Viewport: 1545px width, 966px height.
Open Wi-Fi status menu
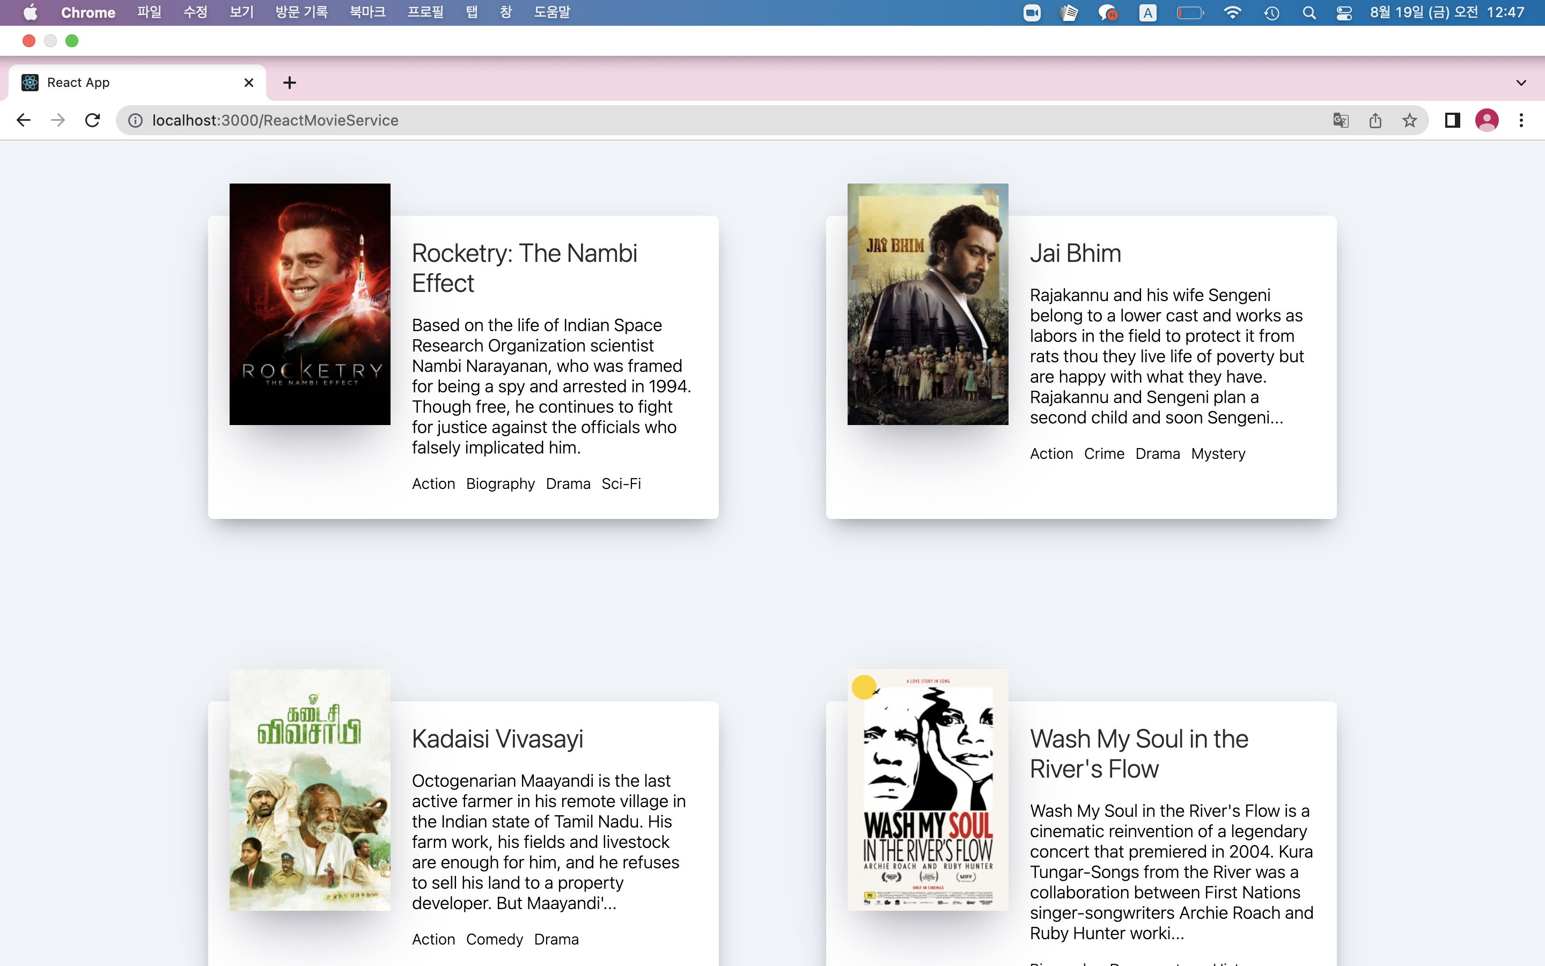[x=1233, y=13]
